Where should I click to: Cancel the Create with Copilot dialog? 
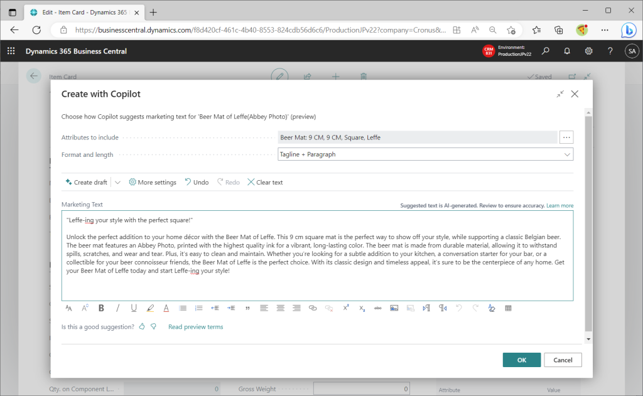click(x=563, y=360)
